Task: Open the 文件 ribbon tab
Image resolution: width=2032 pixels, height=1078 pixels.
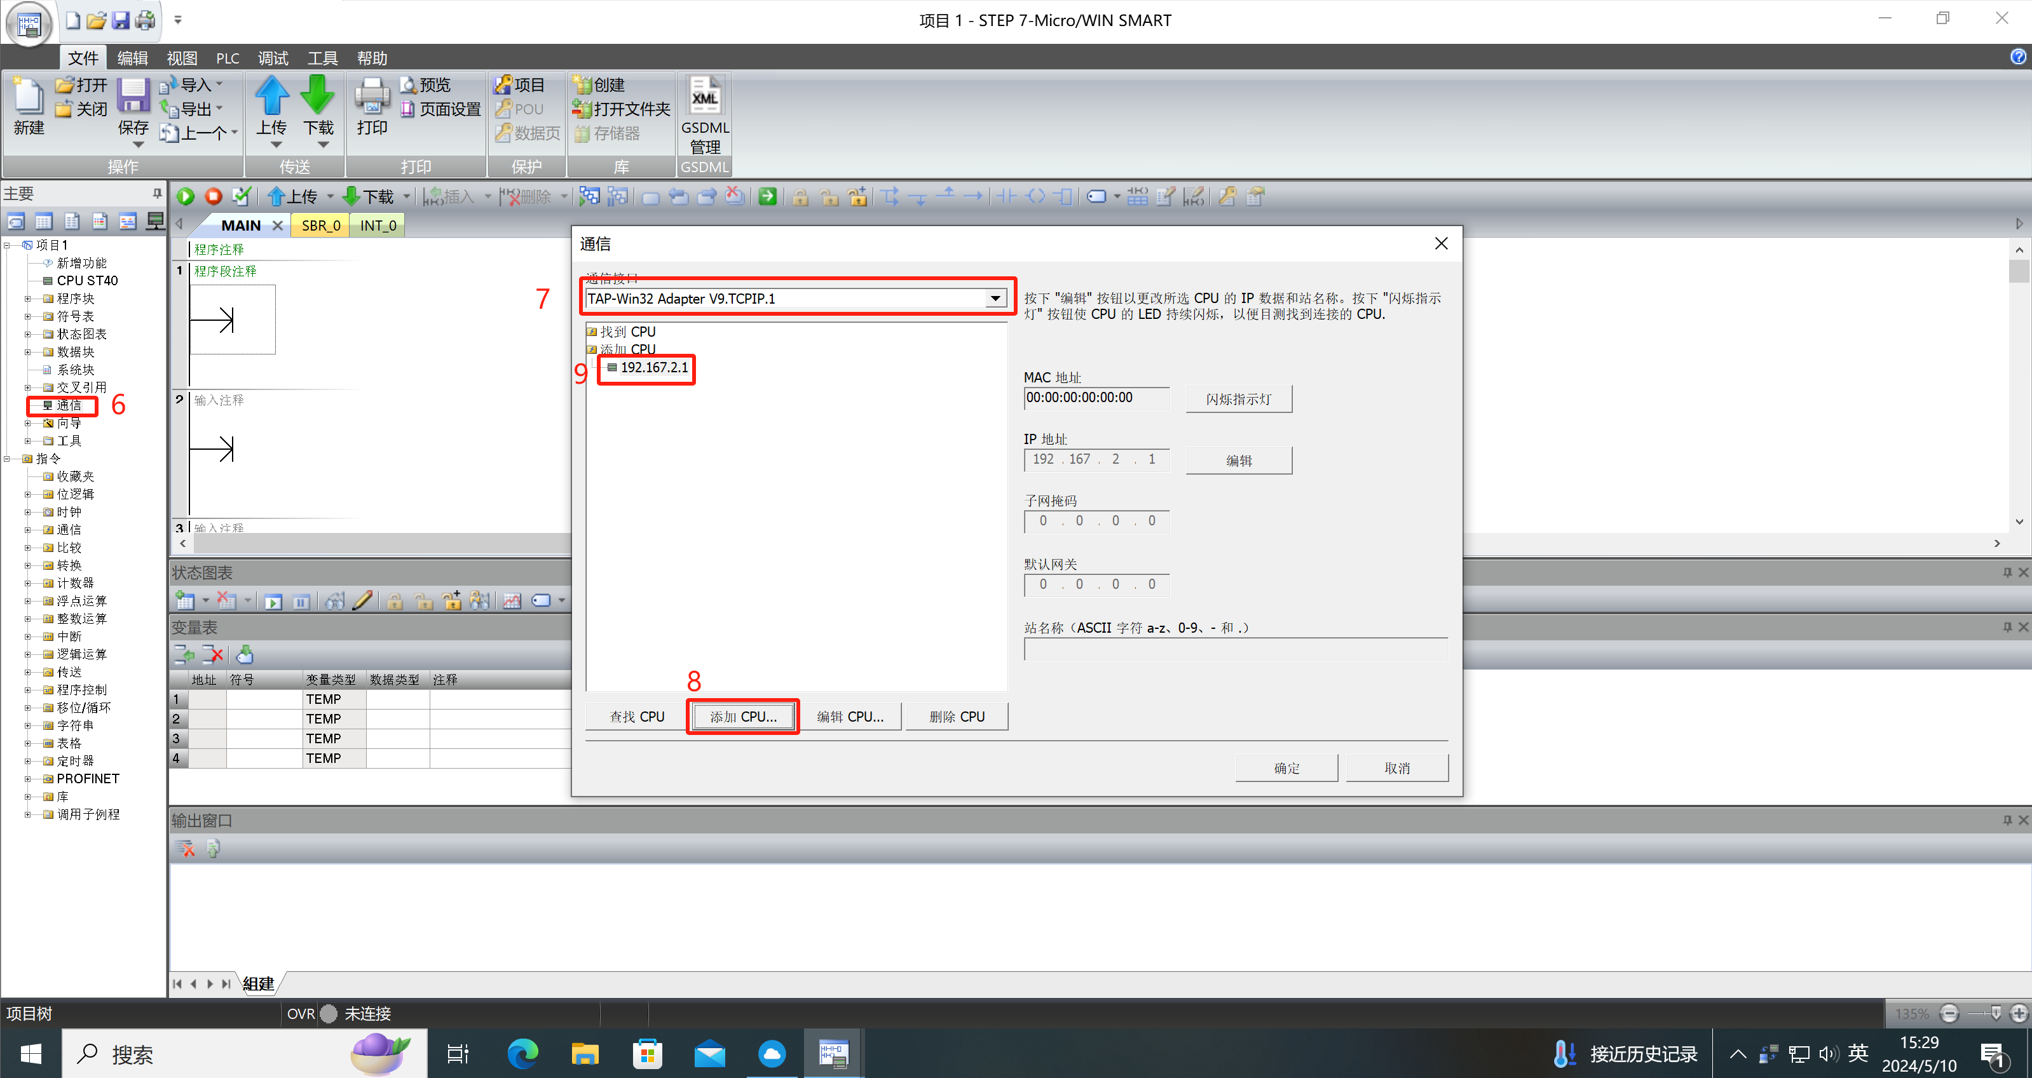Action: pos(83,58)
